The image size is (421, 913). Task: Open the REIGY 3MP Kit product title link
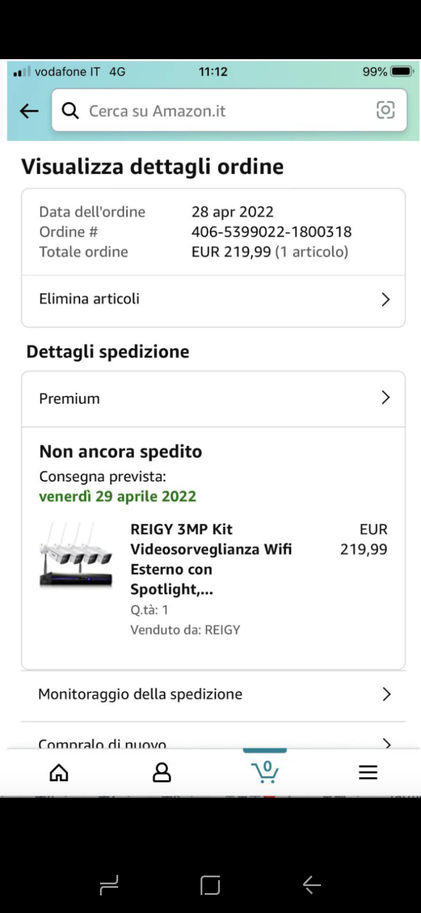pyautogui.click(x=210, y=559)
